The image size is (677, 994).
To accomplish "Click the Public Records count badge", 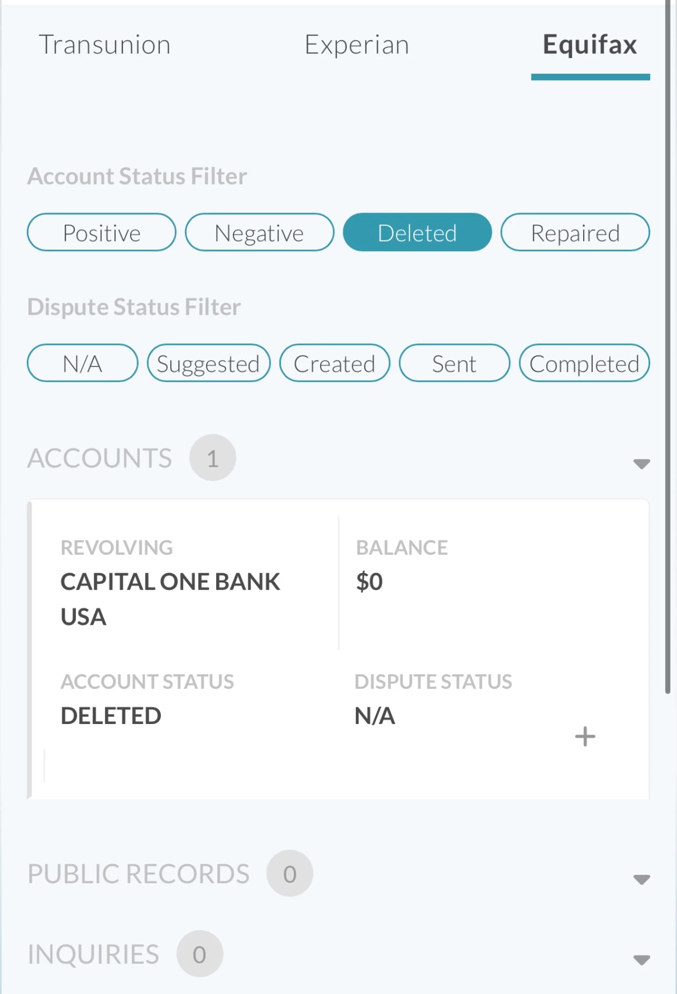I will coord(289,873).
